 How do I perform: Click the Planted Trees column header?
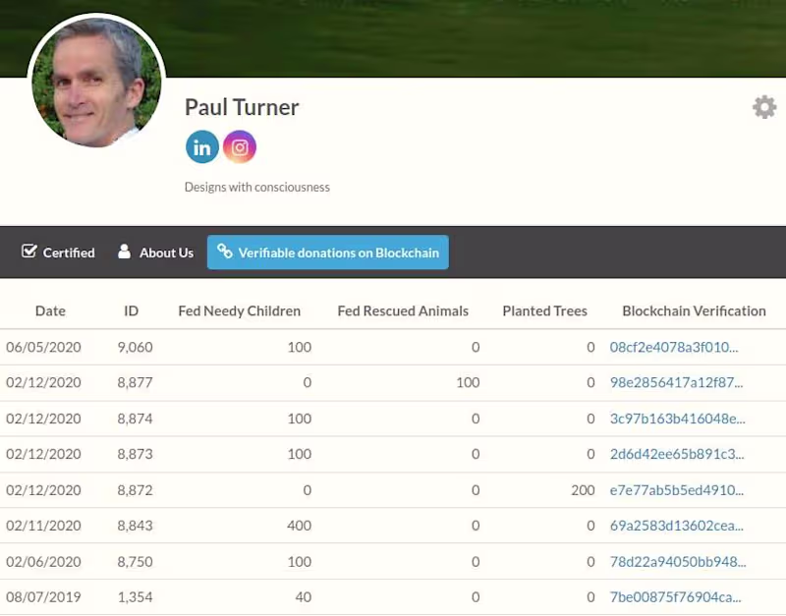pos(544,310)
